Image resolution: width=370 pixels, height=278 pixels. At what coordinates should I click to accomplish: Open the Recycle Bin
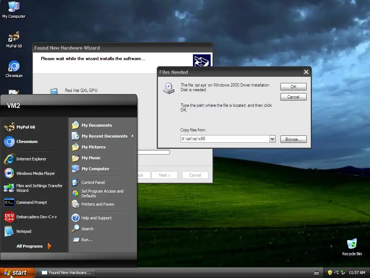352,247
